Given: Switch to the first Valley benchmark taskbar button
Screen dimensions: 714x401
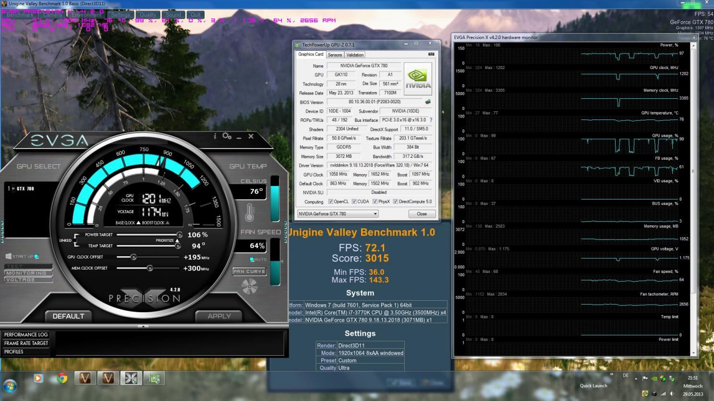Looking at the screenshot, I should 85,378.
